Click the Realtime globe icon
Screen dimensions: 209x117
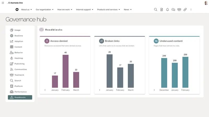click(11, 36)
